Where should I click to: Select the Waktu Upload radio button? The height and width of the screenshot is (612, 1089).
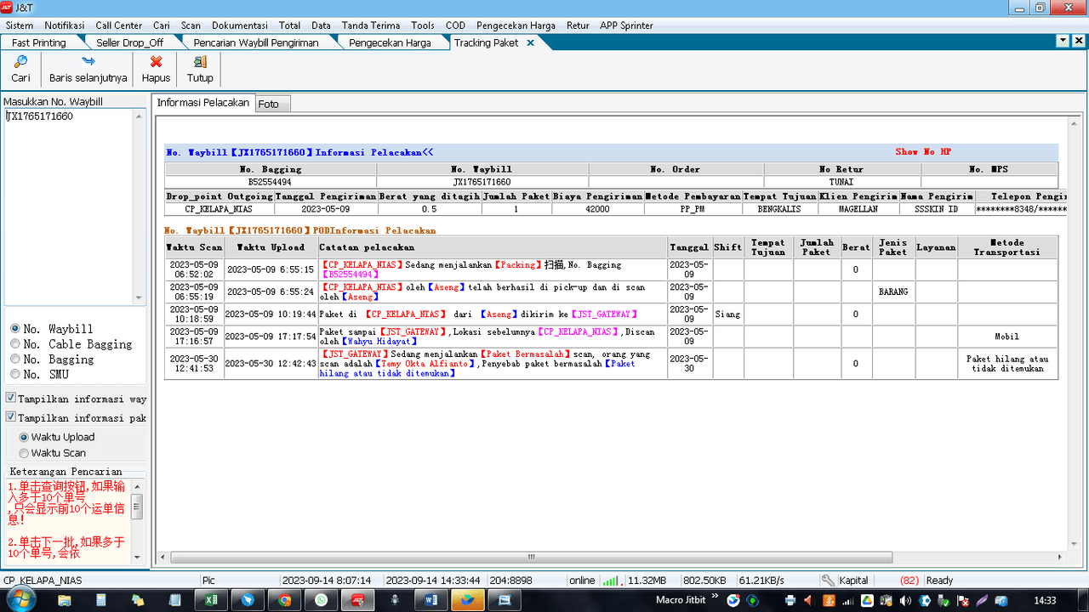tap(24, 437)
